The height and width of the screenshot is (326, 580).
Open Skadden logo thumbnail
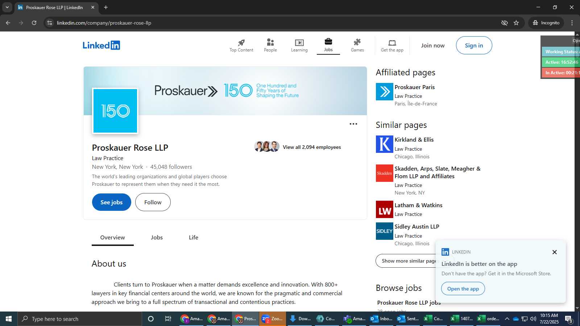coord(384,173)
